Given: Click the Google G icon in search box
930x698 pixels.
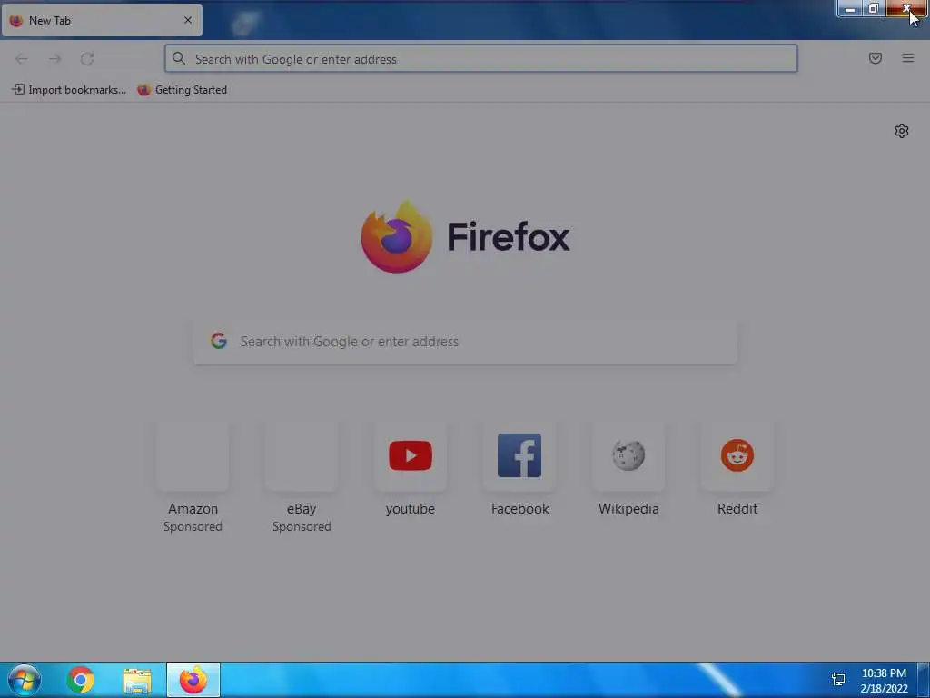Looking at the screenshot, I should [x=219, y=341].
